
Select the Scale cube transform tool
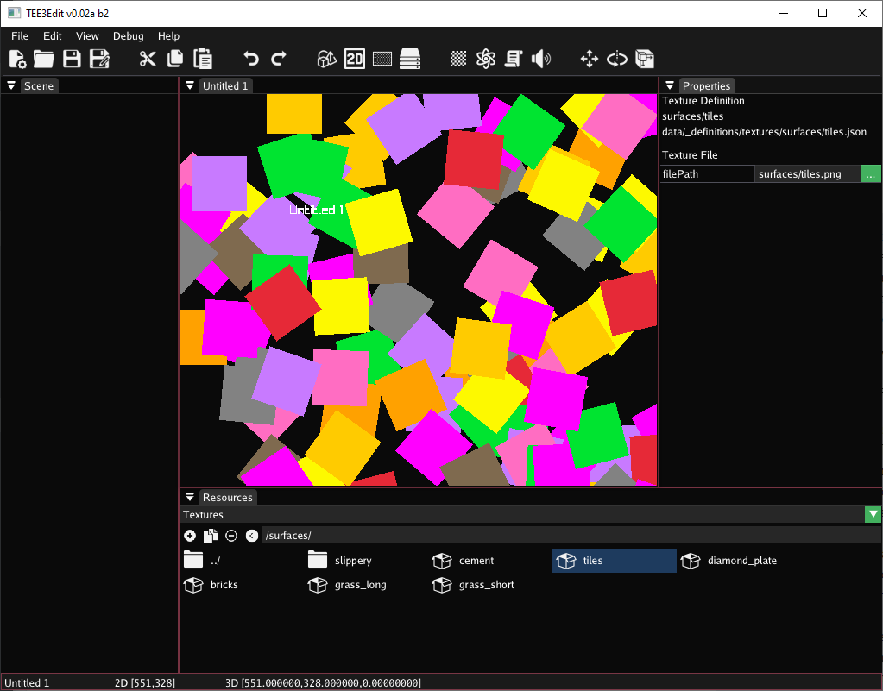[645, 59]
